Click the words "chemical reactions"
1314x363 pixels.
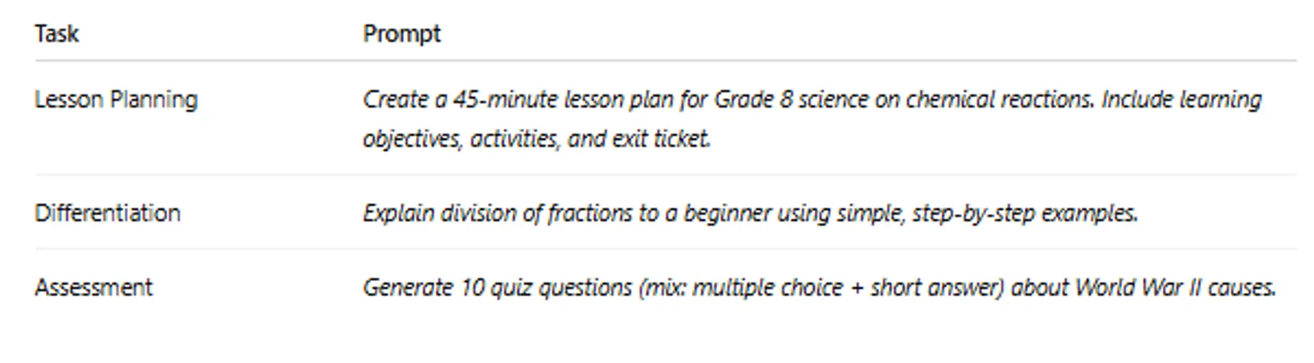(999, 100)
